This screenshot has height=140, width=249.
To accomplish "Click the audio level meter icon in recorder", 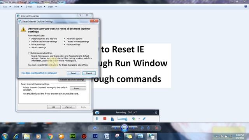I will click(x=112, y=119).
